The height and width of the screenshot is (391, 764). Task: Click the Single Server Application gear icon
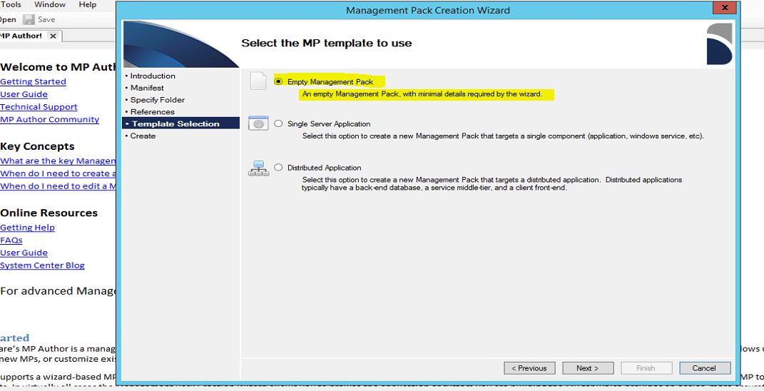point(259,123)
